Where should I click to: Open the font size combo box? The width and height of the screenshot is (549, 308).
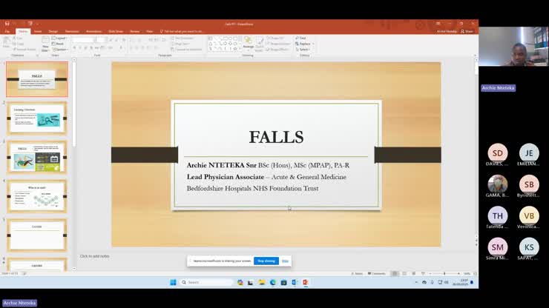[x=100, y=40]
